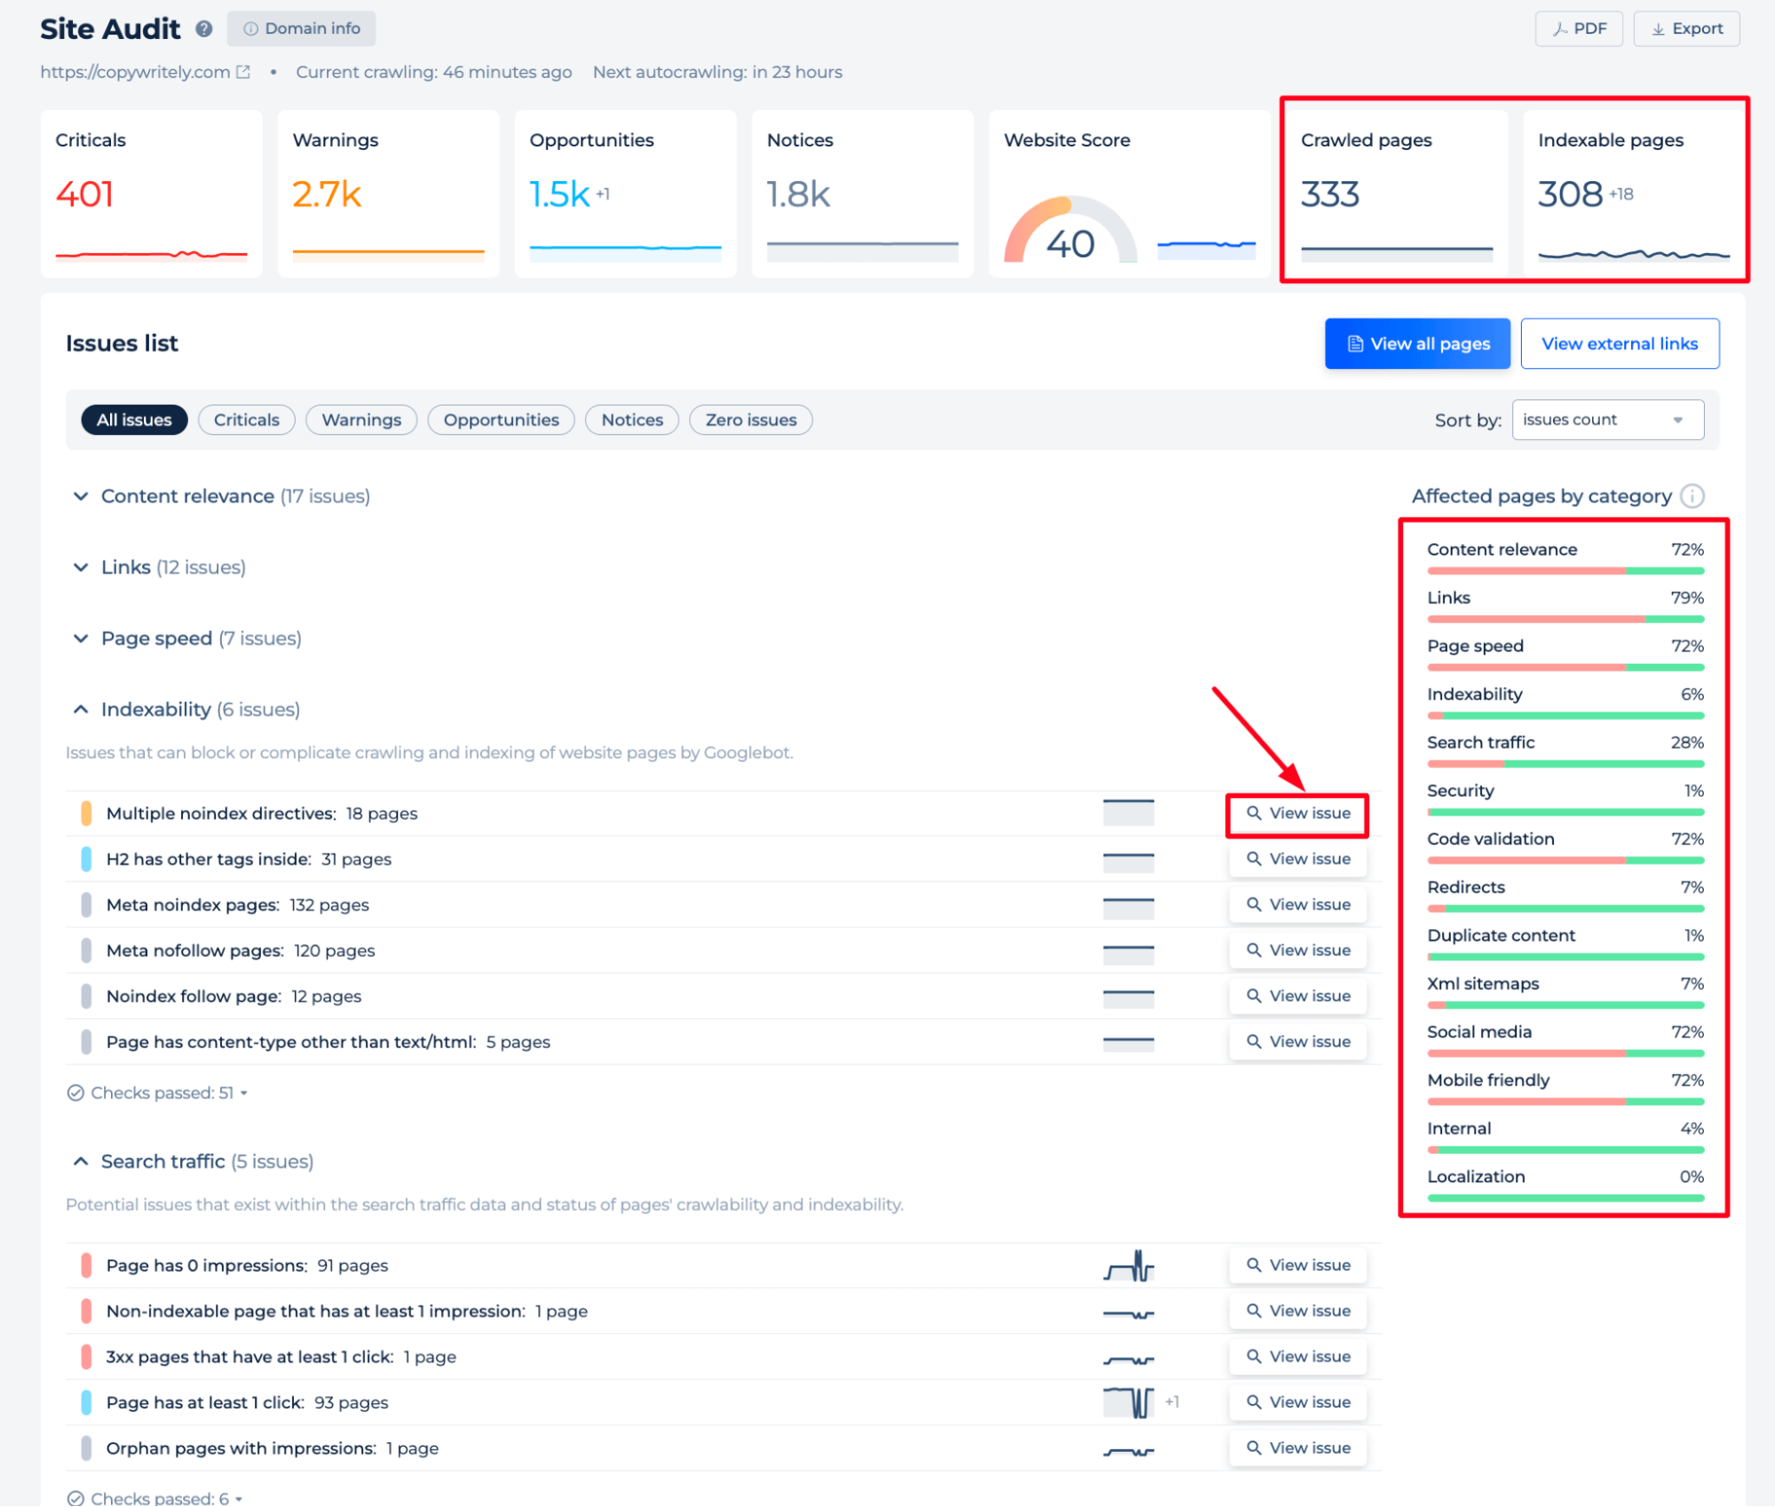View issue for H2 has other tags inside

(x=1297, y=859)
